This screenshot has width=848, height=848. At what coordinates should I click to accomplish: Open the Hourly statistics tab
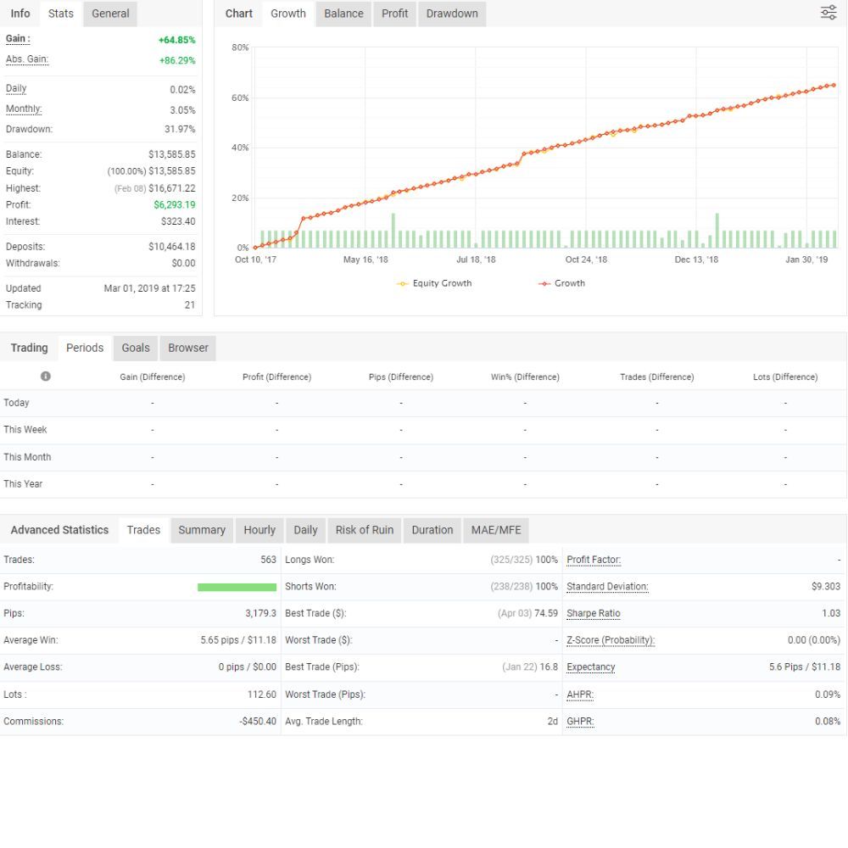click(x=259, y=530)
